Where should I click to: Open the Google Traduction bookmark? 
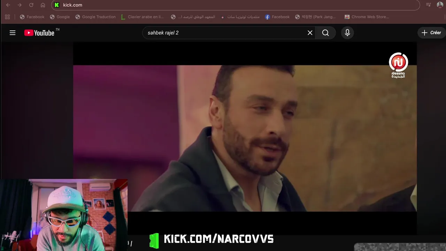(95, 17)
